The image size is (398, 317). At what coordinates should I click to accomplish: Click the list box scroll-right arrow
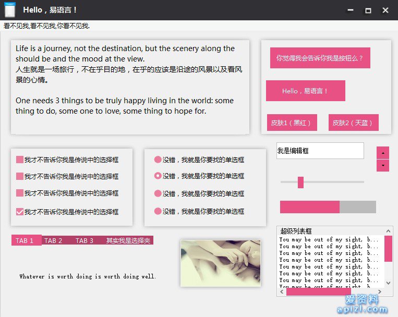(x=380, y=292)
